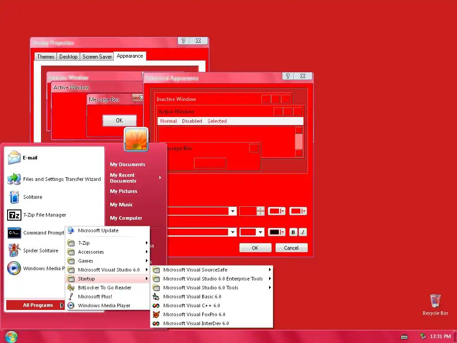Open Command Prompt icon

(x=14, y=233)
